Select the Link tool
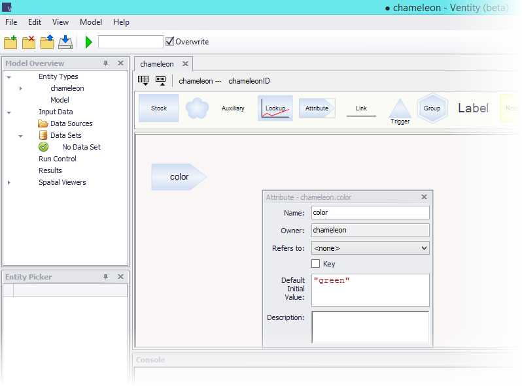 click(x=361, y=111)
